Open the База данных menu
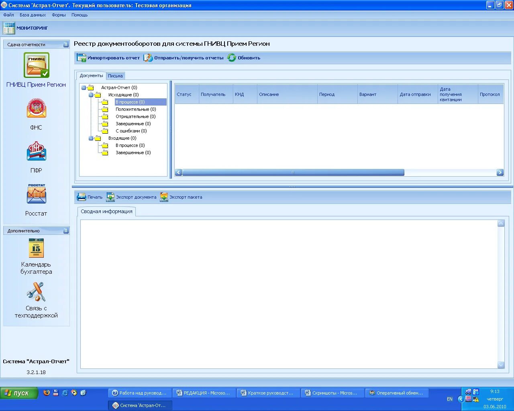 pos(33,15)
